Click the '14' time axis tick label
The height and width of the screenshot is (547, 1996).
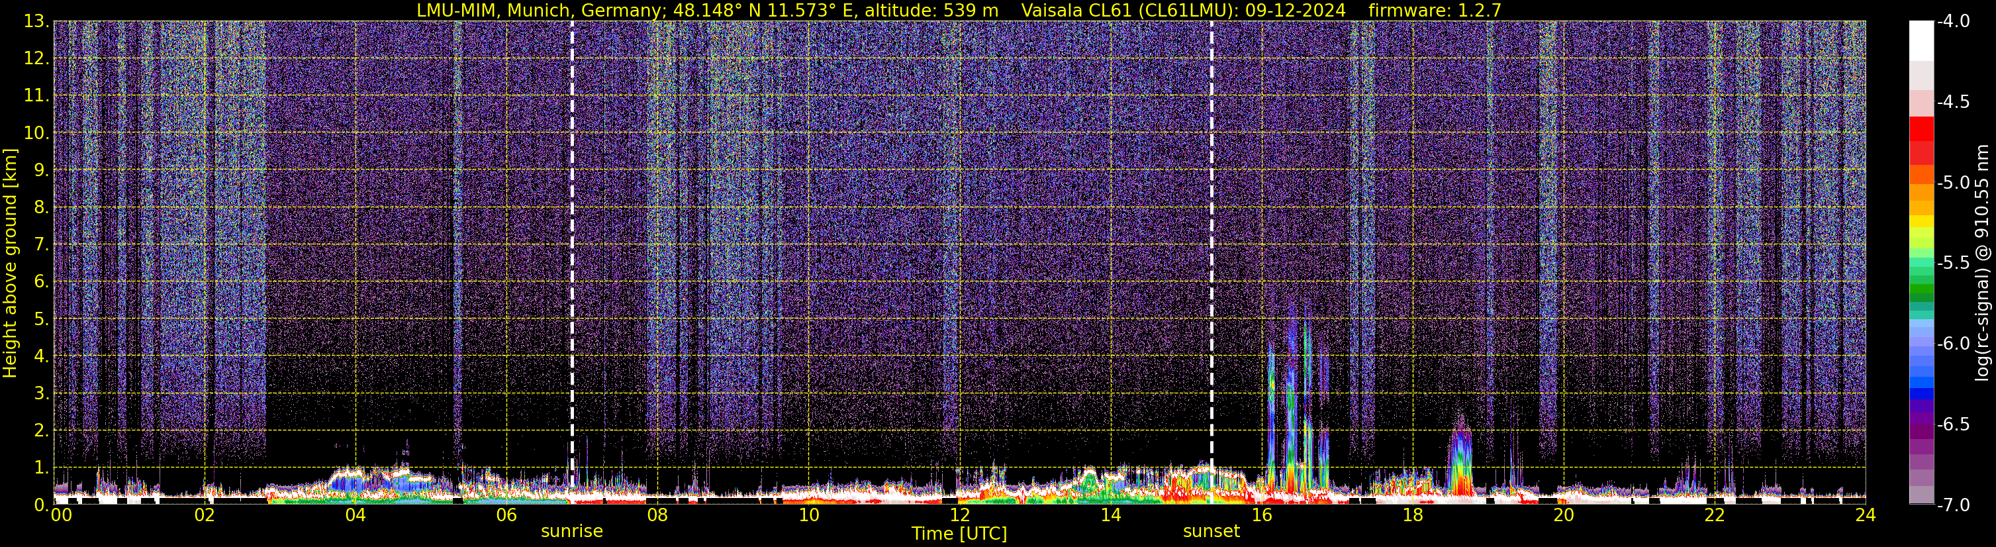tap(1110, 516)
